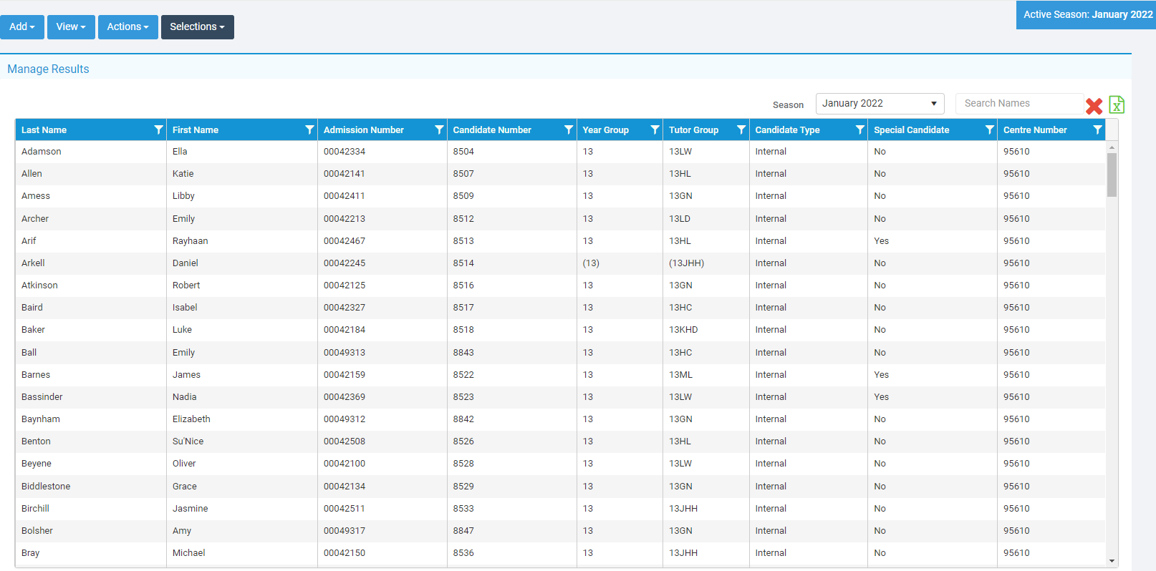Expand the View dropdown menu
The width and height of the screenshot is (1156, 571).
71,27
